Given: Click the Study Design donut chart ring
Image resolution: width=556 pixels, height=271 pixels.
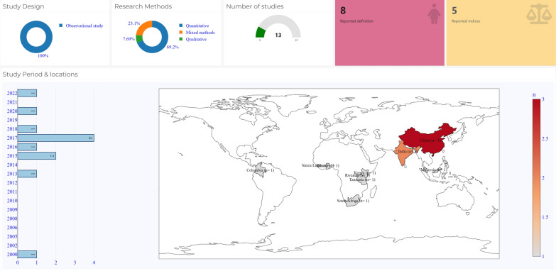Looking at the screenshot, I should [x=36, y=37].
